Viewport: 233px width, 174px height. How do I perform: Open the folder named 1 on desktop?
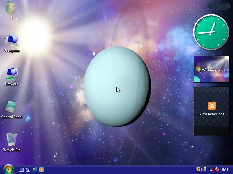coord(11,10)
